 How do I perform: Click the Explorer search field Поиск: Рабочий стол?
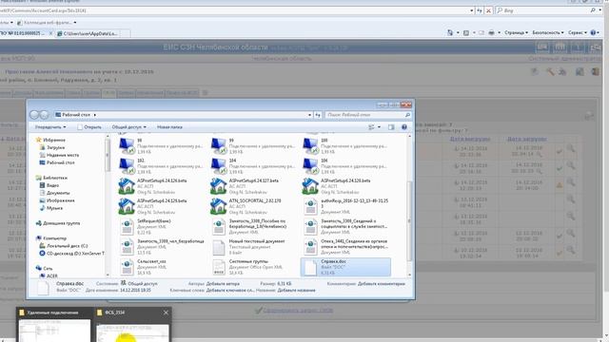pyautogui.click(x=364, y=115)
